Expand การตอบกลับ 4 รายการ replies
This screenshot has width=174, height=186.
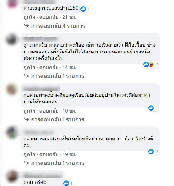pyautogui.click(x=58, y=26)
